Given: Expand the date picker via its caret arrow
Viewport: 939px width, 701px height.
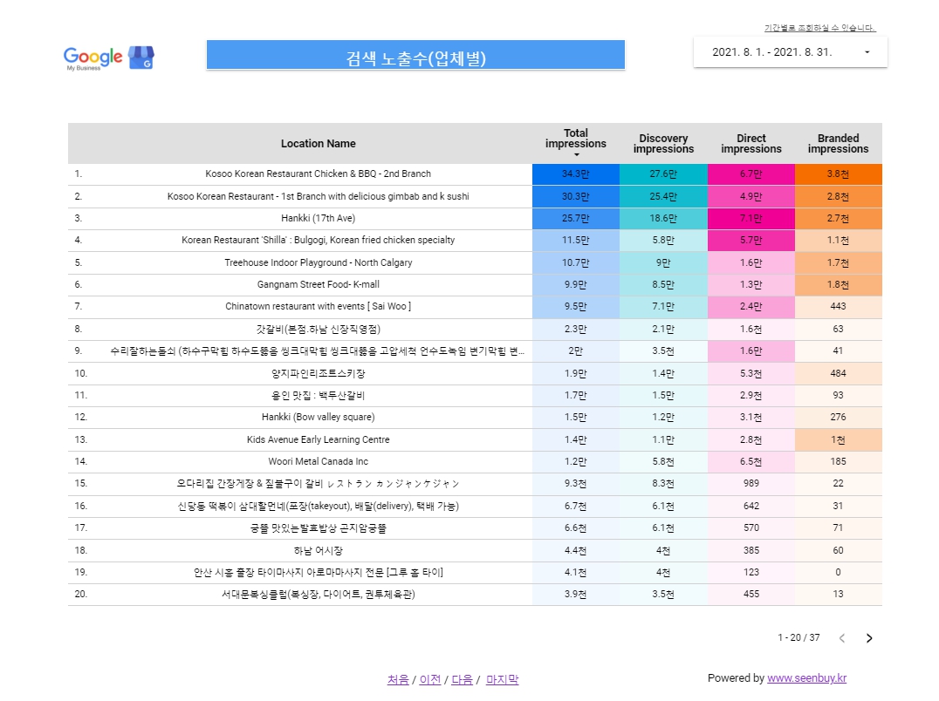Looking at the screenshot, I should coord(867,52).
